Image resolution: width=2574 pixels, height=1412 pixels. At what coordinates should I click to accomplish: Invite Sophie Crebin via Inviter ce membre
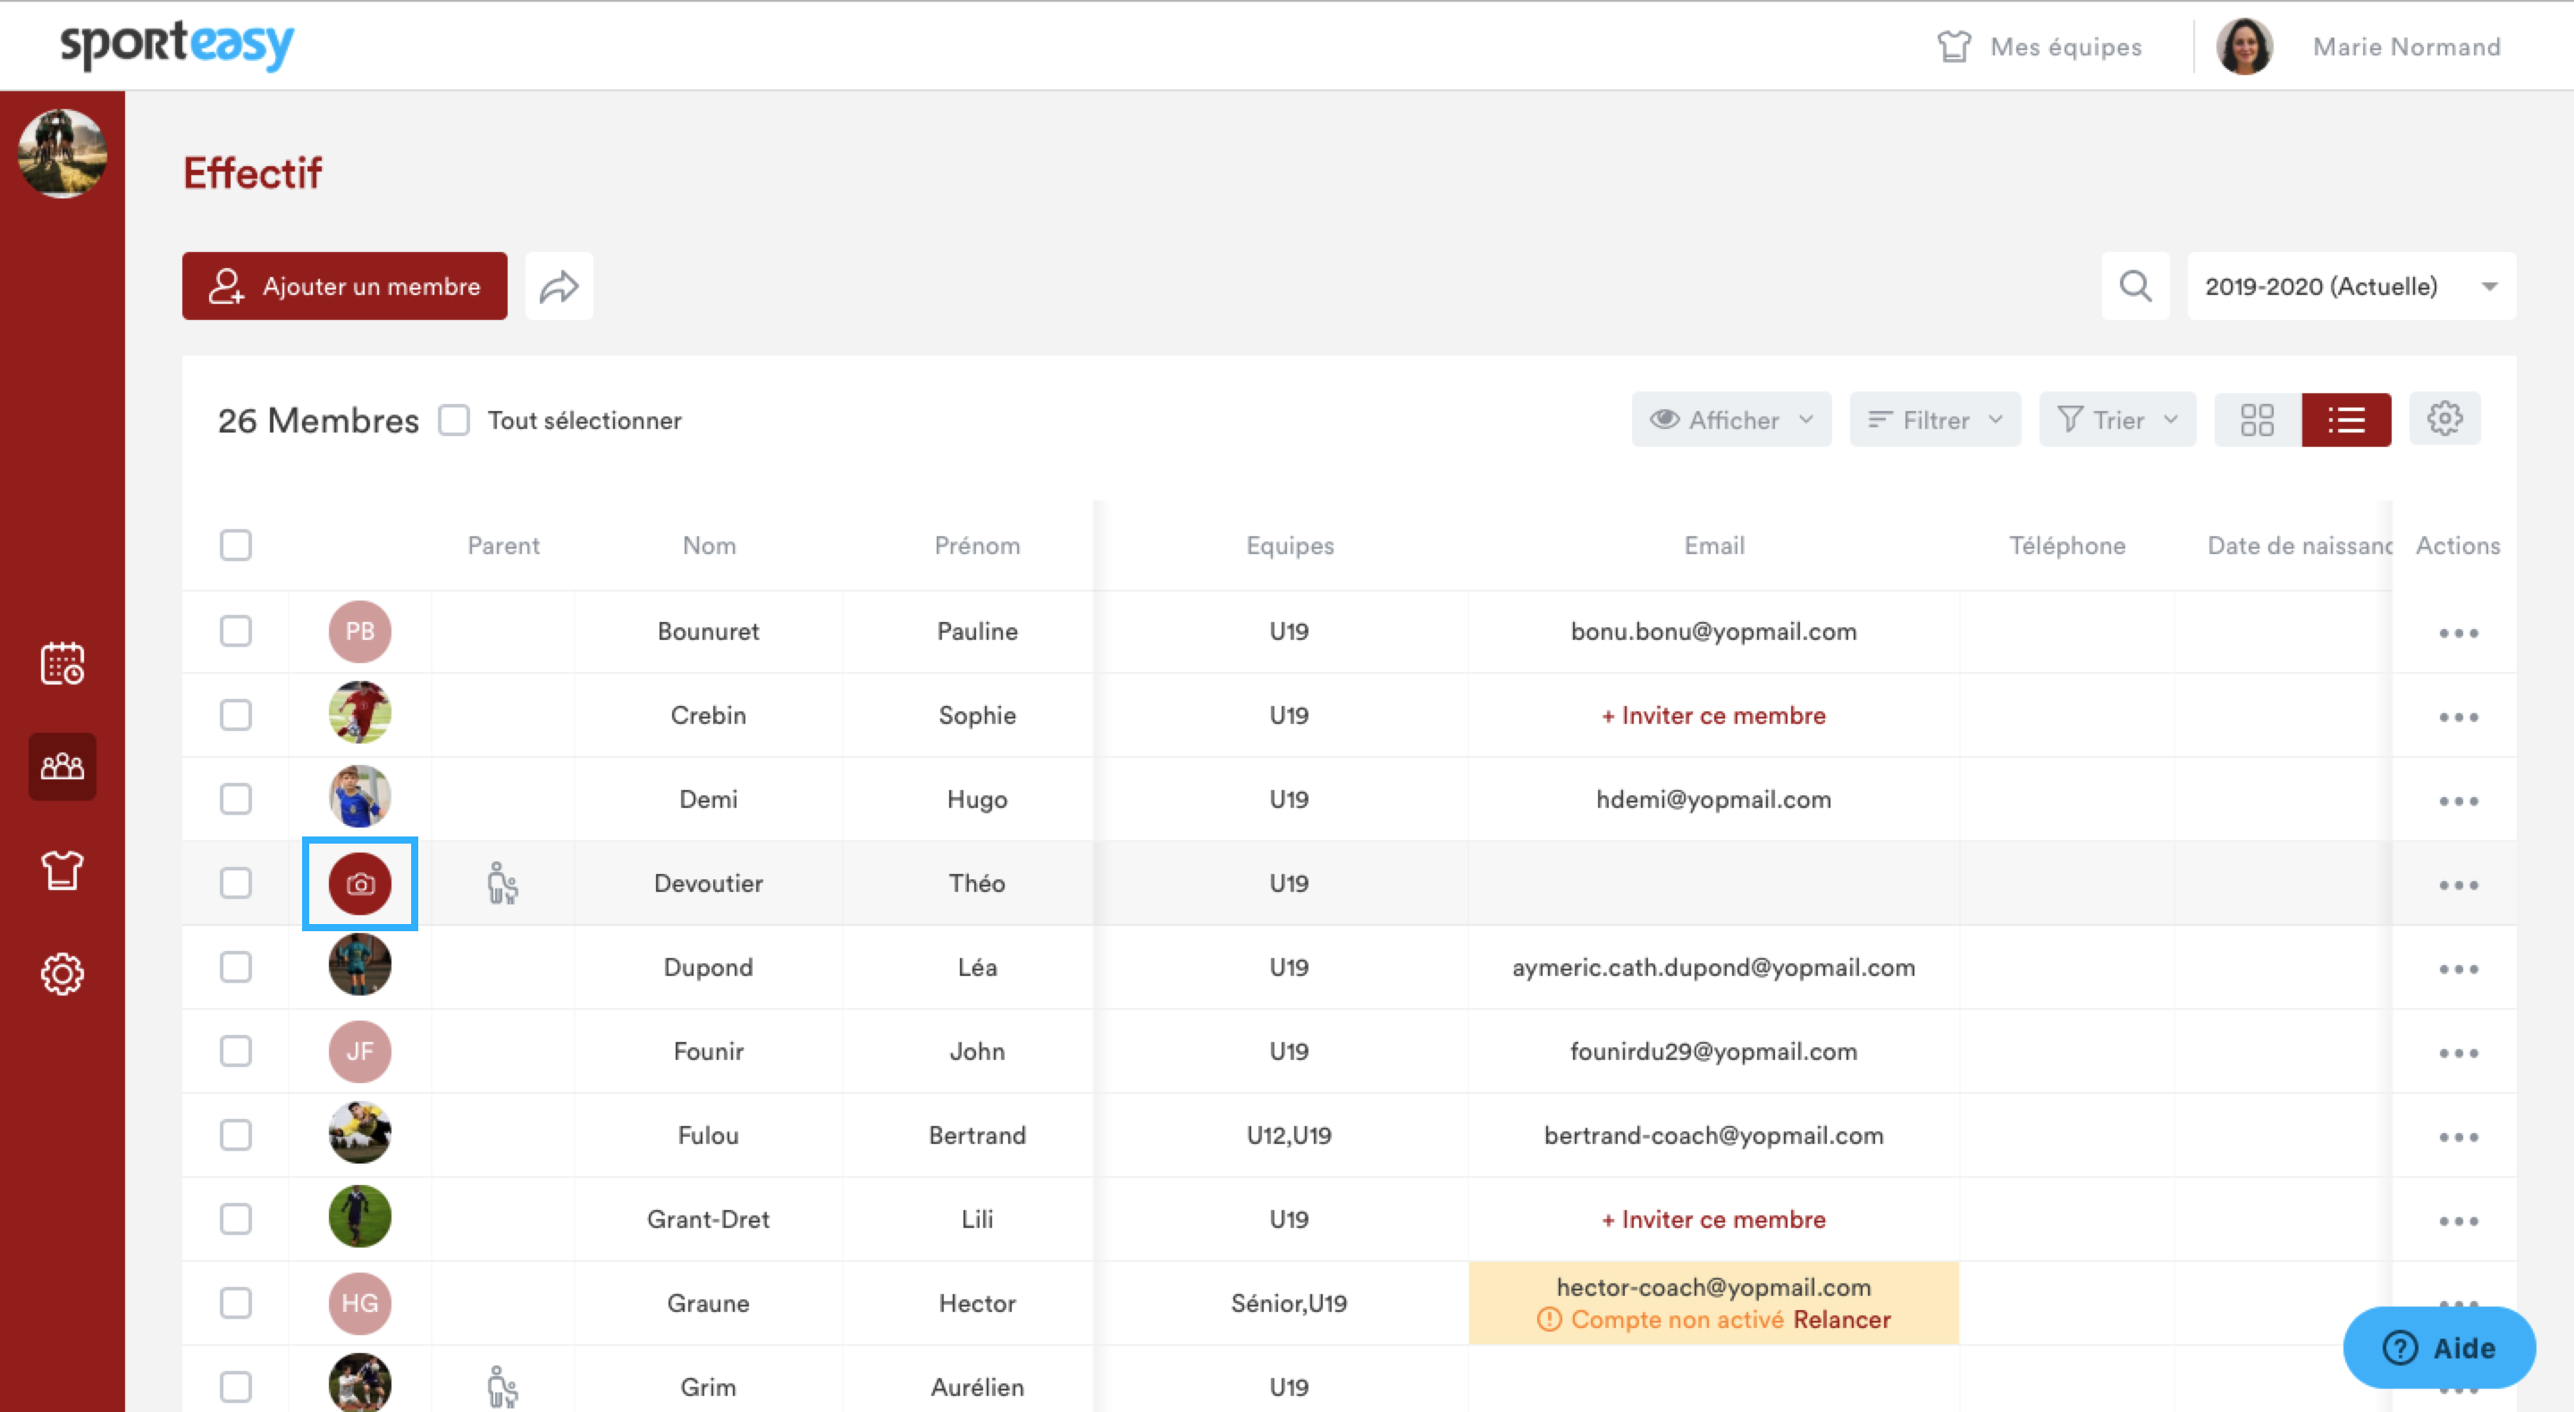click(x=1713, y=716)
